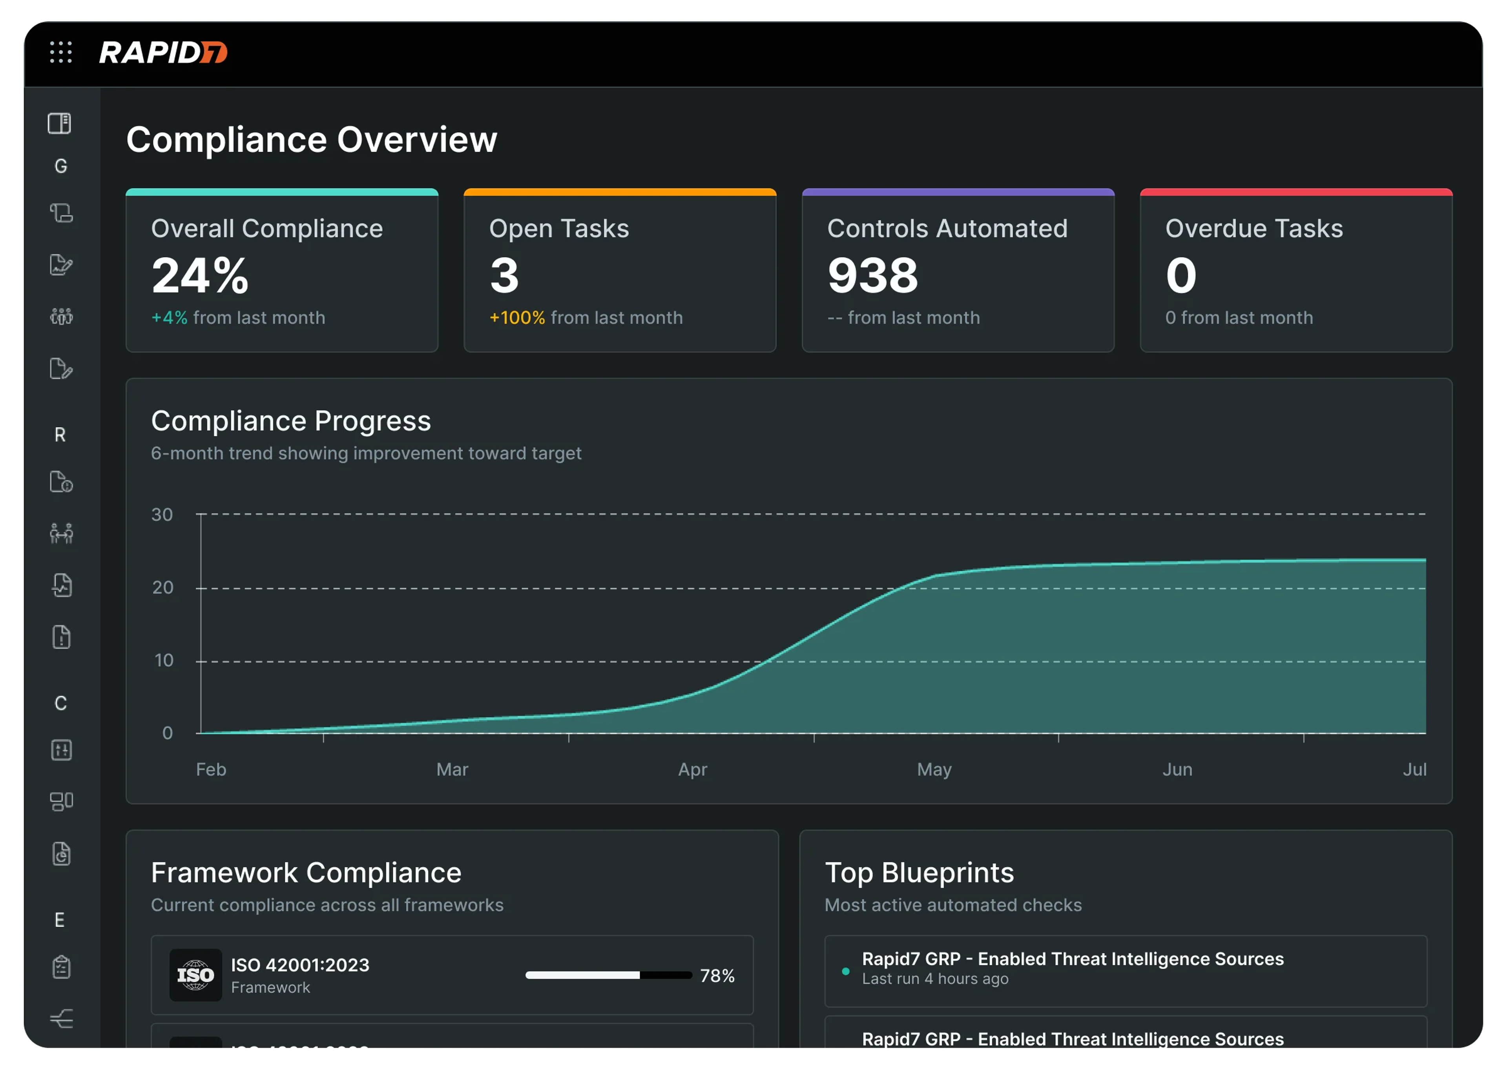This screenshot has height=1068, width=1507.
Task: Click 'Current compliance across all frameworks' subtitle
Action: 327,905
